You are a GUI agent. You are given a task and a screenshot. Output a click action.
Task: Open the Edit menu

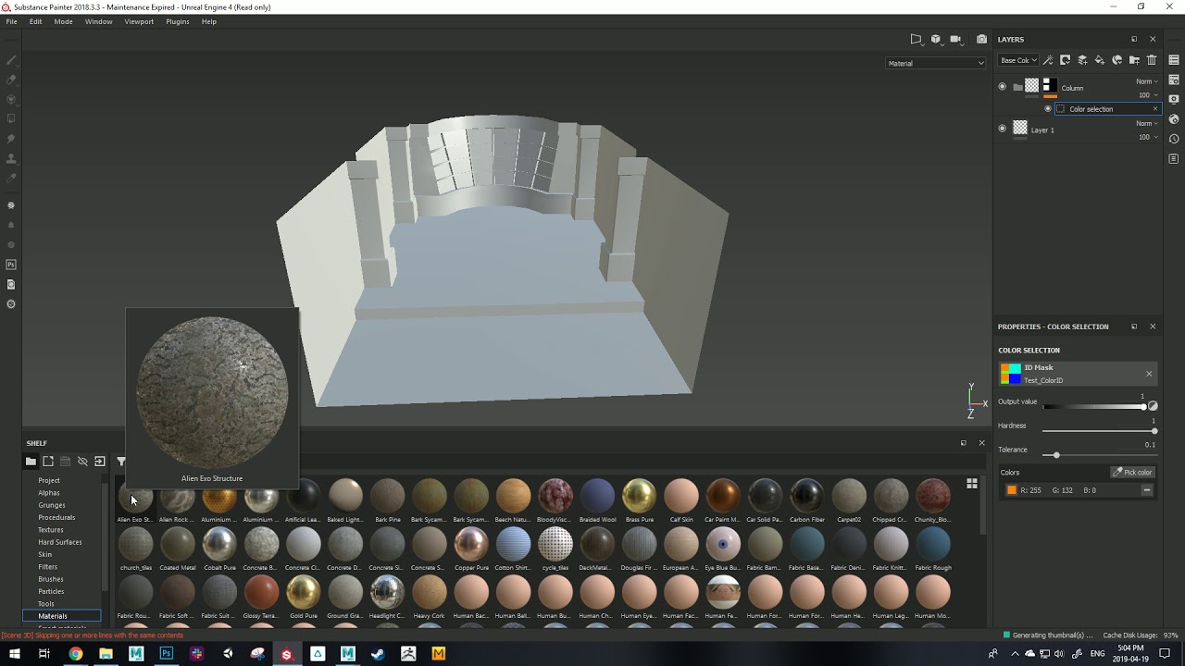35,21
